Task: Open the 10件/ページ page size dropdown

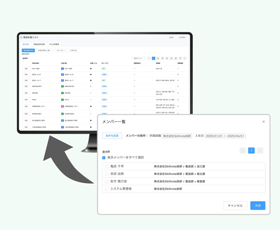Action: point(138,58)
